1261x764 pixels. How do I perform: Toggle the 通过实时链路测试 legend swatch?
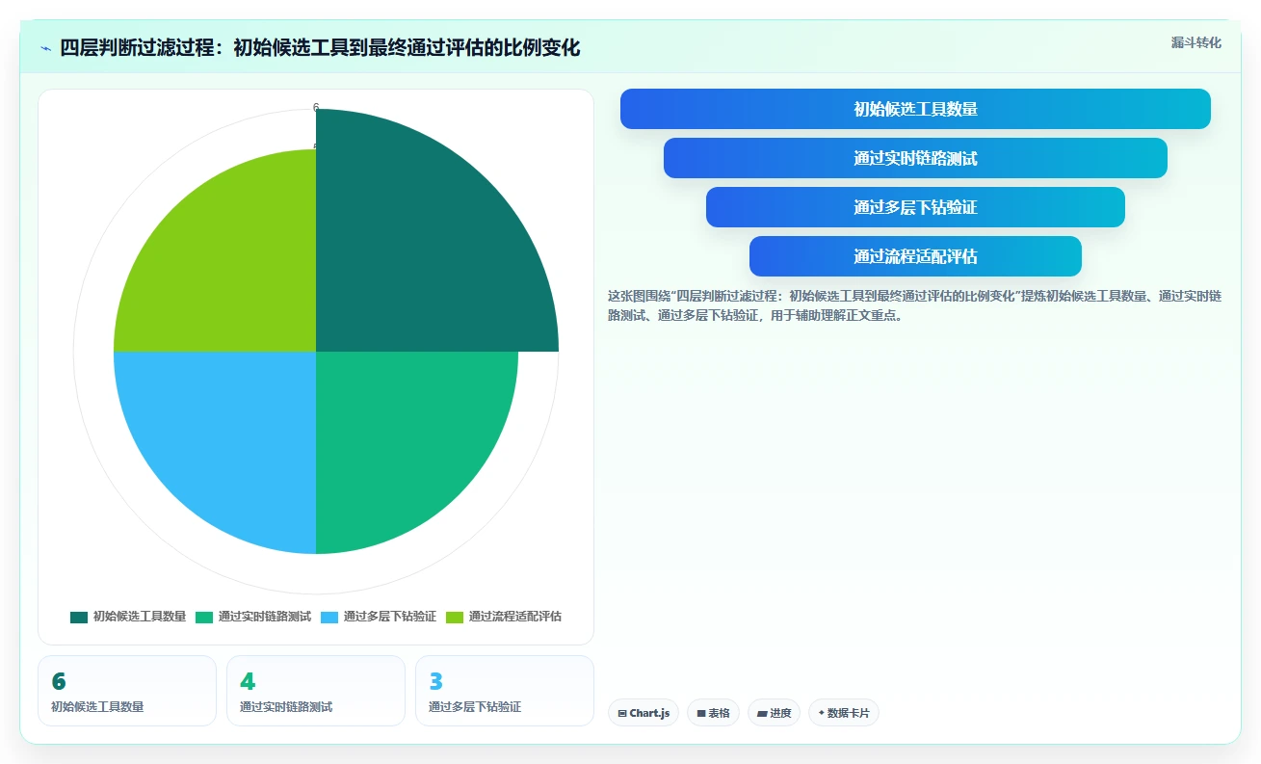tap(204, 617)
